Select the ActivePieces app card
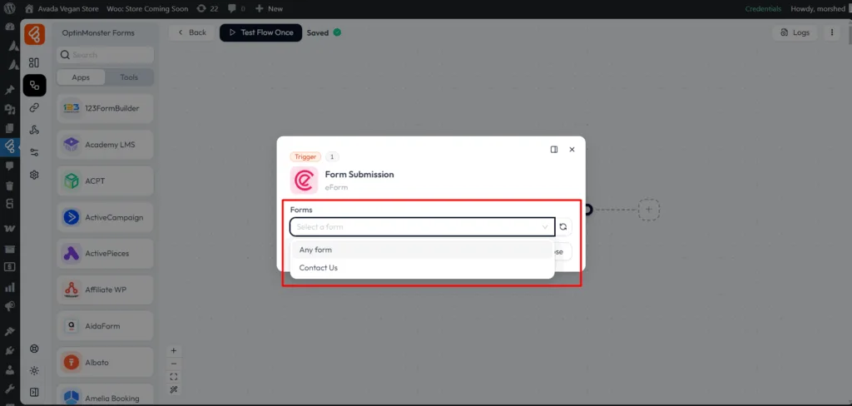 (105, 253)
